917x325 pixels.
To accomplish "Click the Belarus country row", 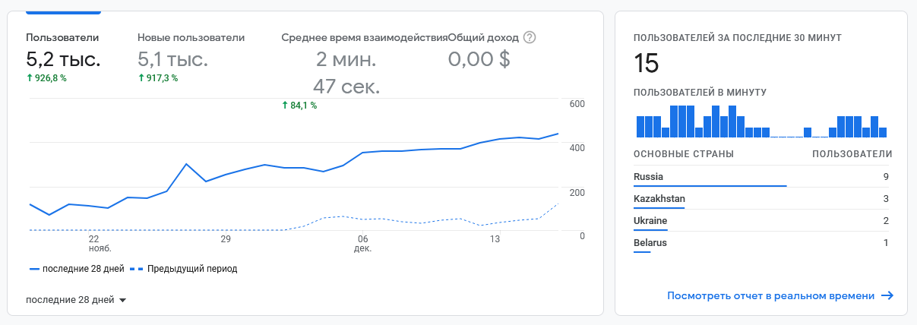I will click(x=763, y=243).
